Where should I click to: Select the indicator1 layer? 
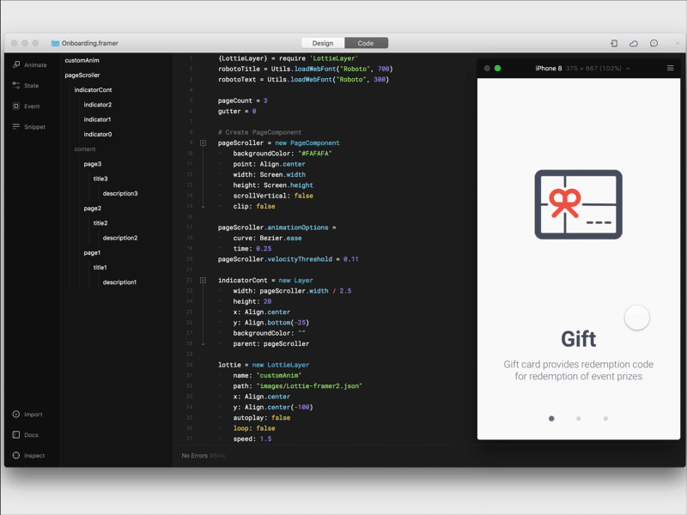pos(97,119)
